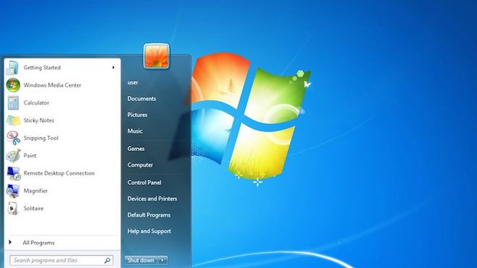
Task: Expand the Getting Started submenu arrow
Action: click(113, 67)
